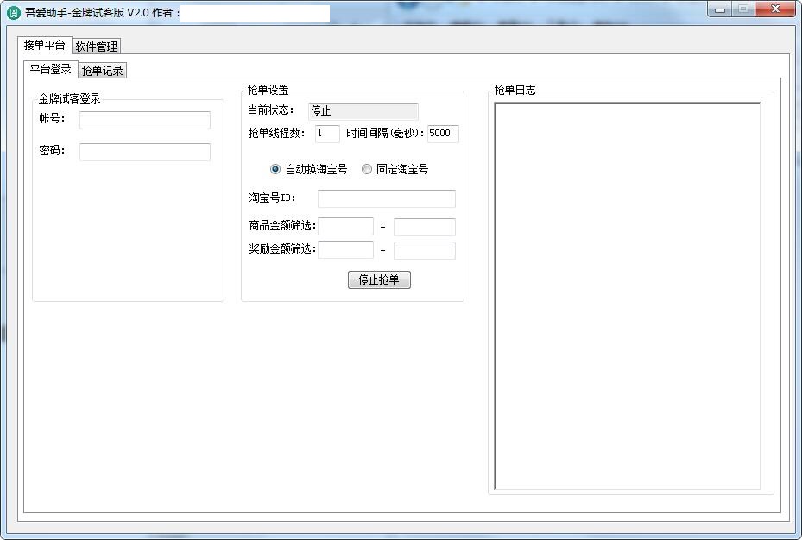Screen dimensions: 802x540
Task: Click the 金牌试客登录 group label
Action: click(70, 98)
